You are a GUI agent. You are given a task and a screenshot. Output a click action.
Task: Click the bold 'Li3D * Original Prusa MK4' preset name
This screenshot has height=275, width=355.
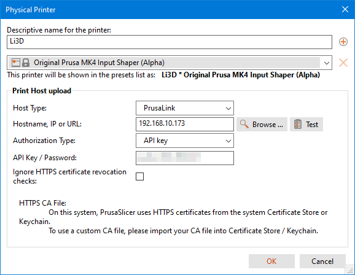pos(241,75)
